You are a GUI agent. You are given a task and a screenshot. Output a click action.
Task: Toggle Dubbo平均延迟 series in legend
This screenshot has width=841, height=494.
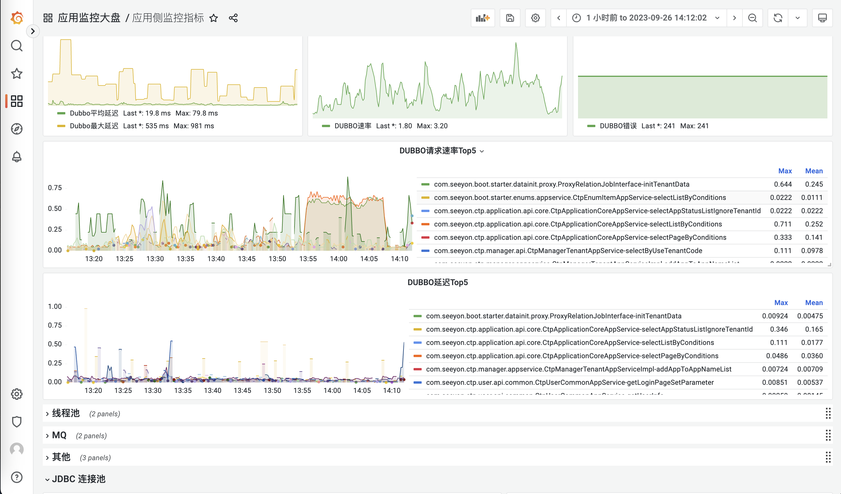pos(94,113)
